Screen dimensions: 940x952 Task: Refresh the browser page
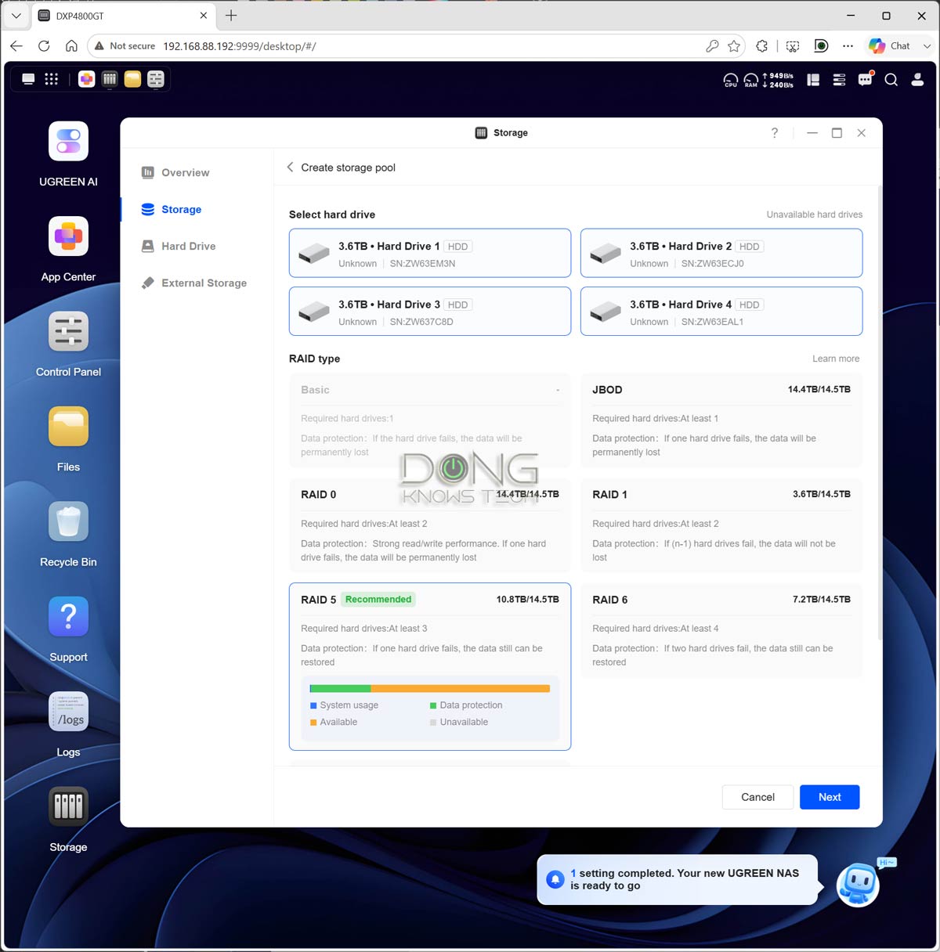(44, 46)
